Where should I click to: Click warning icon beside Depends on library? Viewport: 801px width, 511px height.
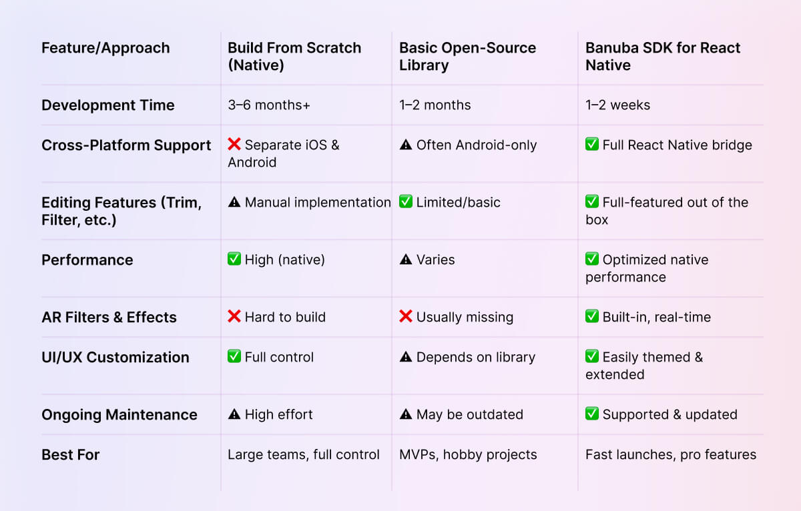tap(406, 357)
